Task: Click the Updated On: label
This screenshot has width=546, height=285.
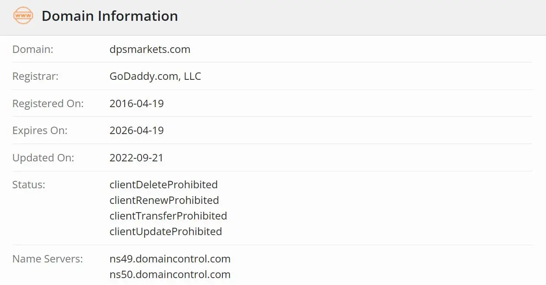Action: 43,158
